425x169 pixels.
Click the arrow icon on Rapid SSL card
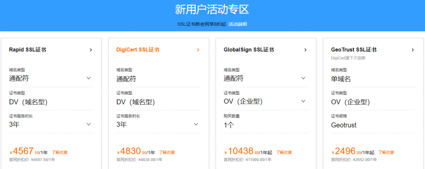(90, 50)
